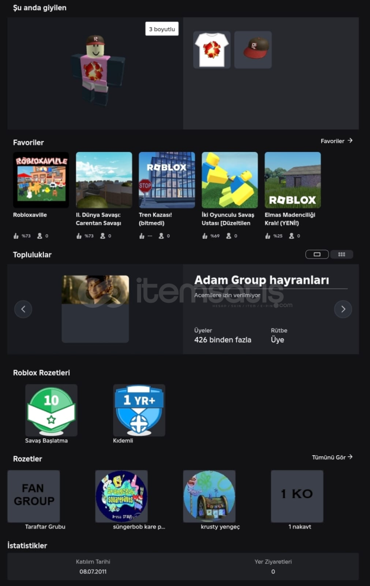Open Tren Kazası! game thumbnail
The image size is (370, 586).
tap(167, 180)
